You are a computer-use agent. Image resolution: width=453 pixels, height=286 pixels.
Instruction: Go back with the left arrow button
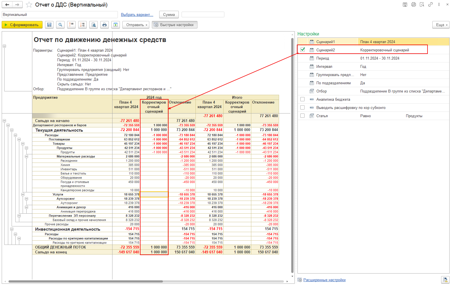(7, 5)
